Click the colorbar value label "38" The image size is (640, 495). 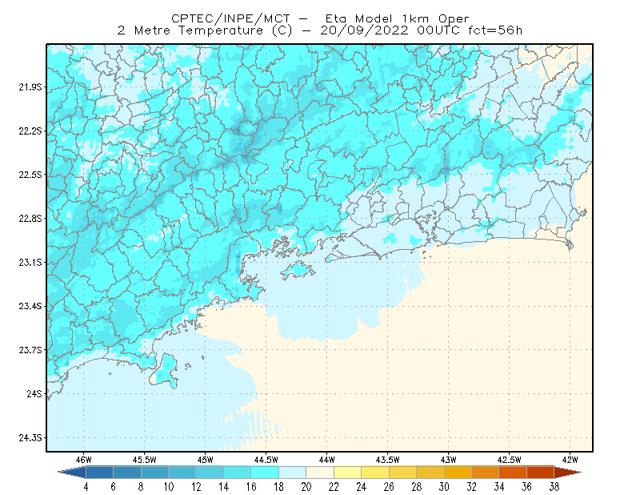pyautogui.click(x=554, y=487)
